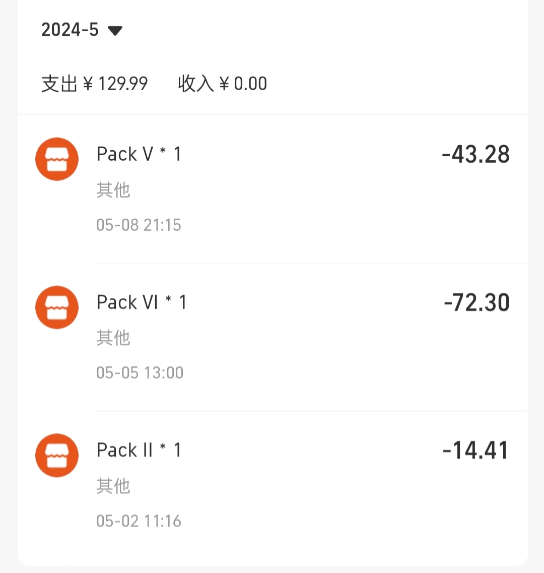Screen dimensions: 544x573
Task: Tap the 其他 category under Pack II
Action: click(x=113, y=486)
